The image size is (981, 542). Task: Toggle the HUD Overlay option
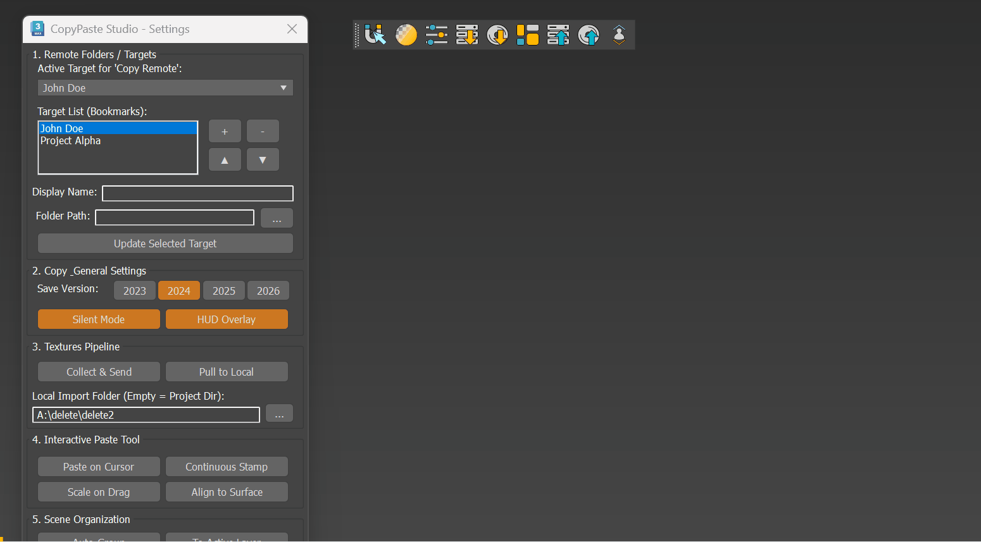click(227, 319)
